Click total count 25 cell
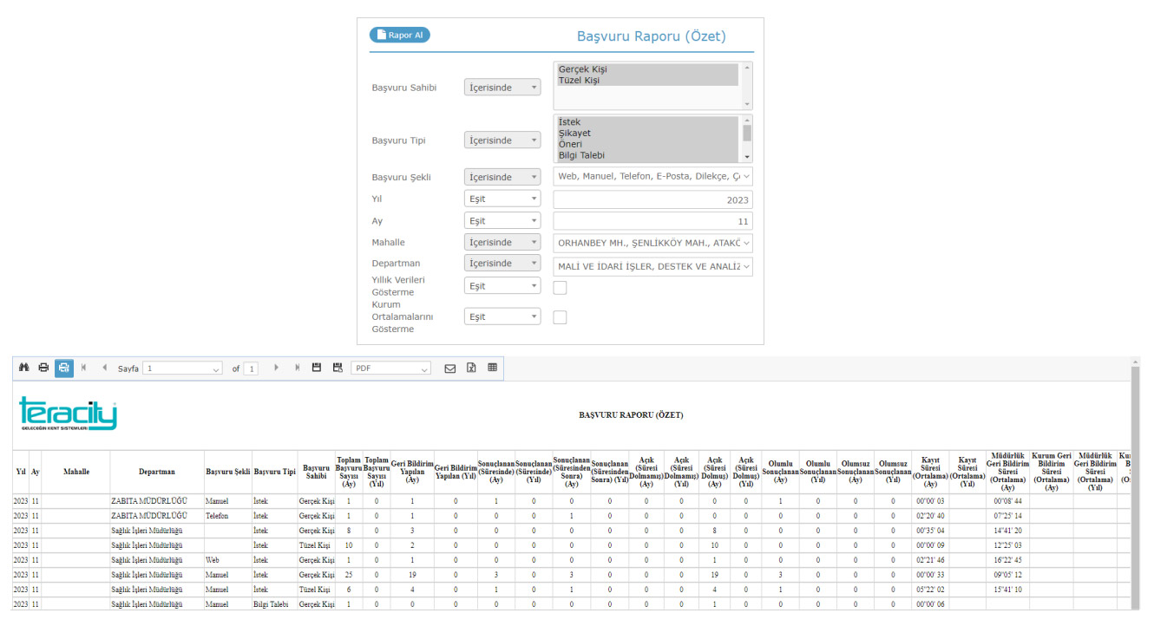The height and width of the screenshot is (626, 1154). (348, 575)
